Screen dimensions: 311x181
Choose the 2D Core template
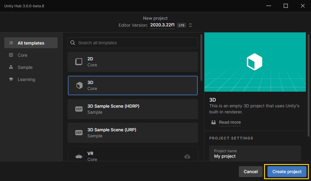point(133,62)
